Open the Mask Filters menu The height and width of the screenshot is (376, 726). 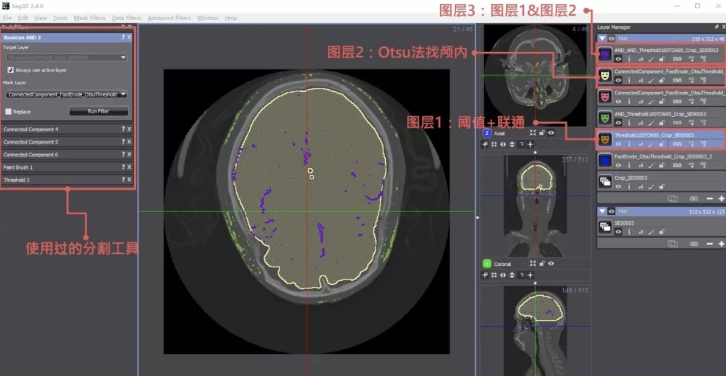89,18
